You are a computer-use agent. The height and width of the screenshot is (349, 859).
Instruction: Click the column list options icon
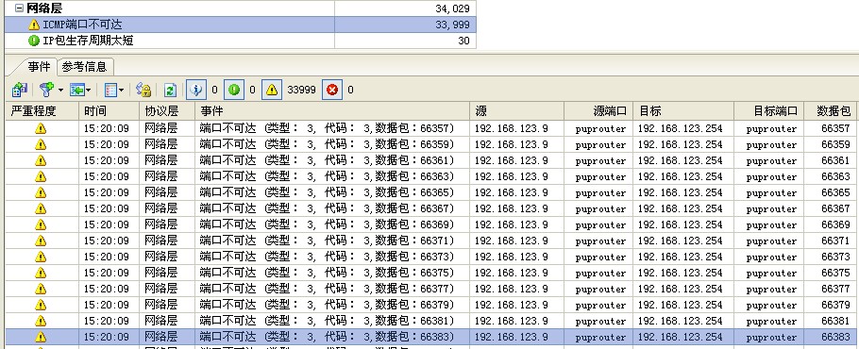tap(110, 90)
